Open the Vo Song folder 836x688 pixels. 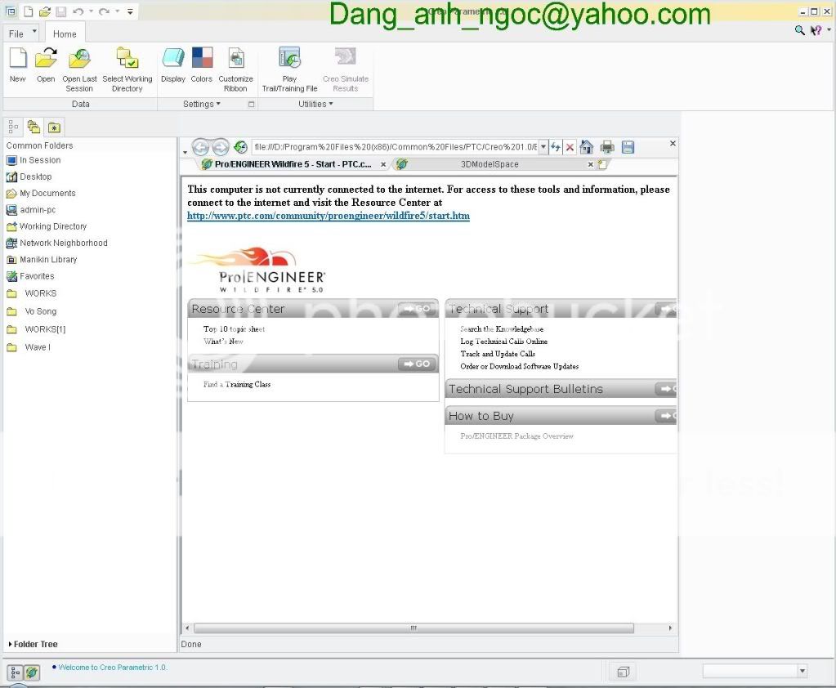point(31,311)
